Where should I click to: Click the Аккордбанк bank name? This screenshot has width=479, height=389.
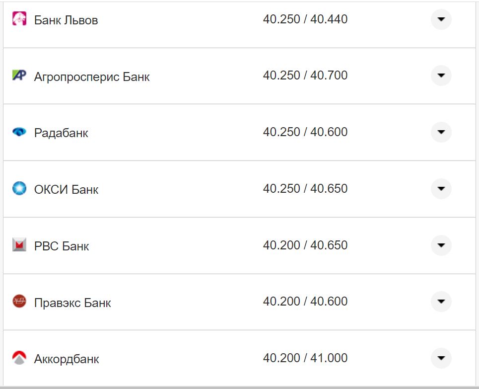[67, 359]
